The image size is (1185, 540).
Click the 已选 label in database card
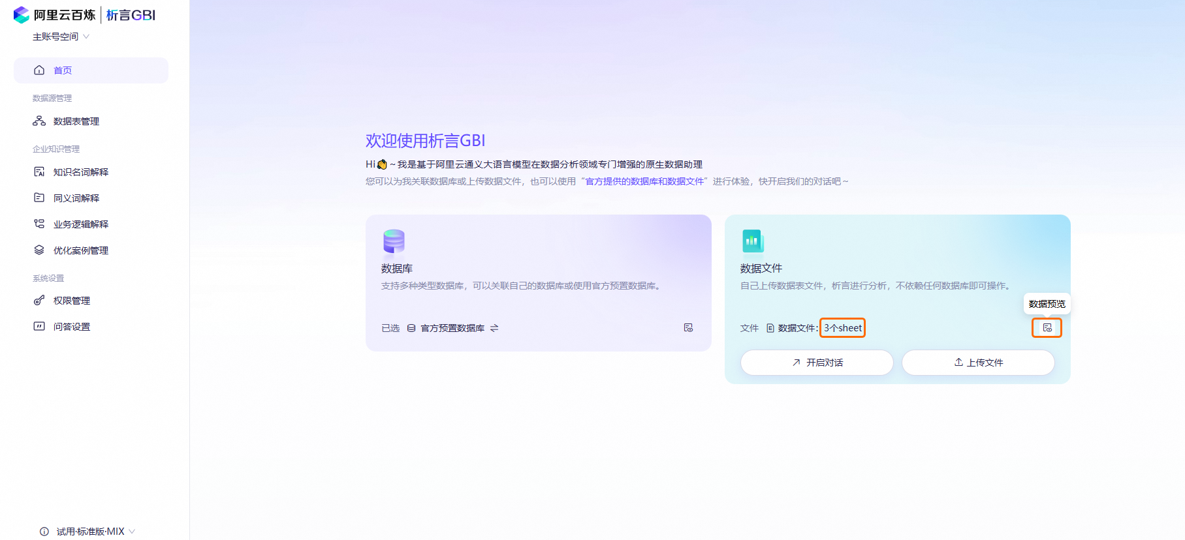(x=390, y=328)
